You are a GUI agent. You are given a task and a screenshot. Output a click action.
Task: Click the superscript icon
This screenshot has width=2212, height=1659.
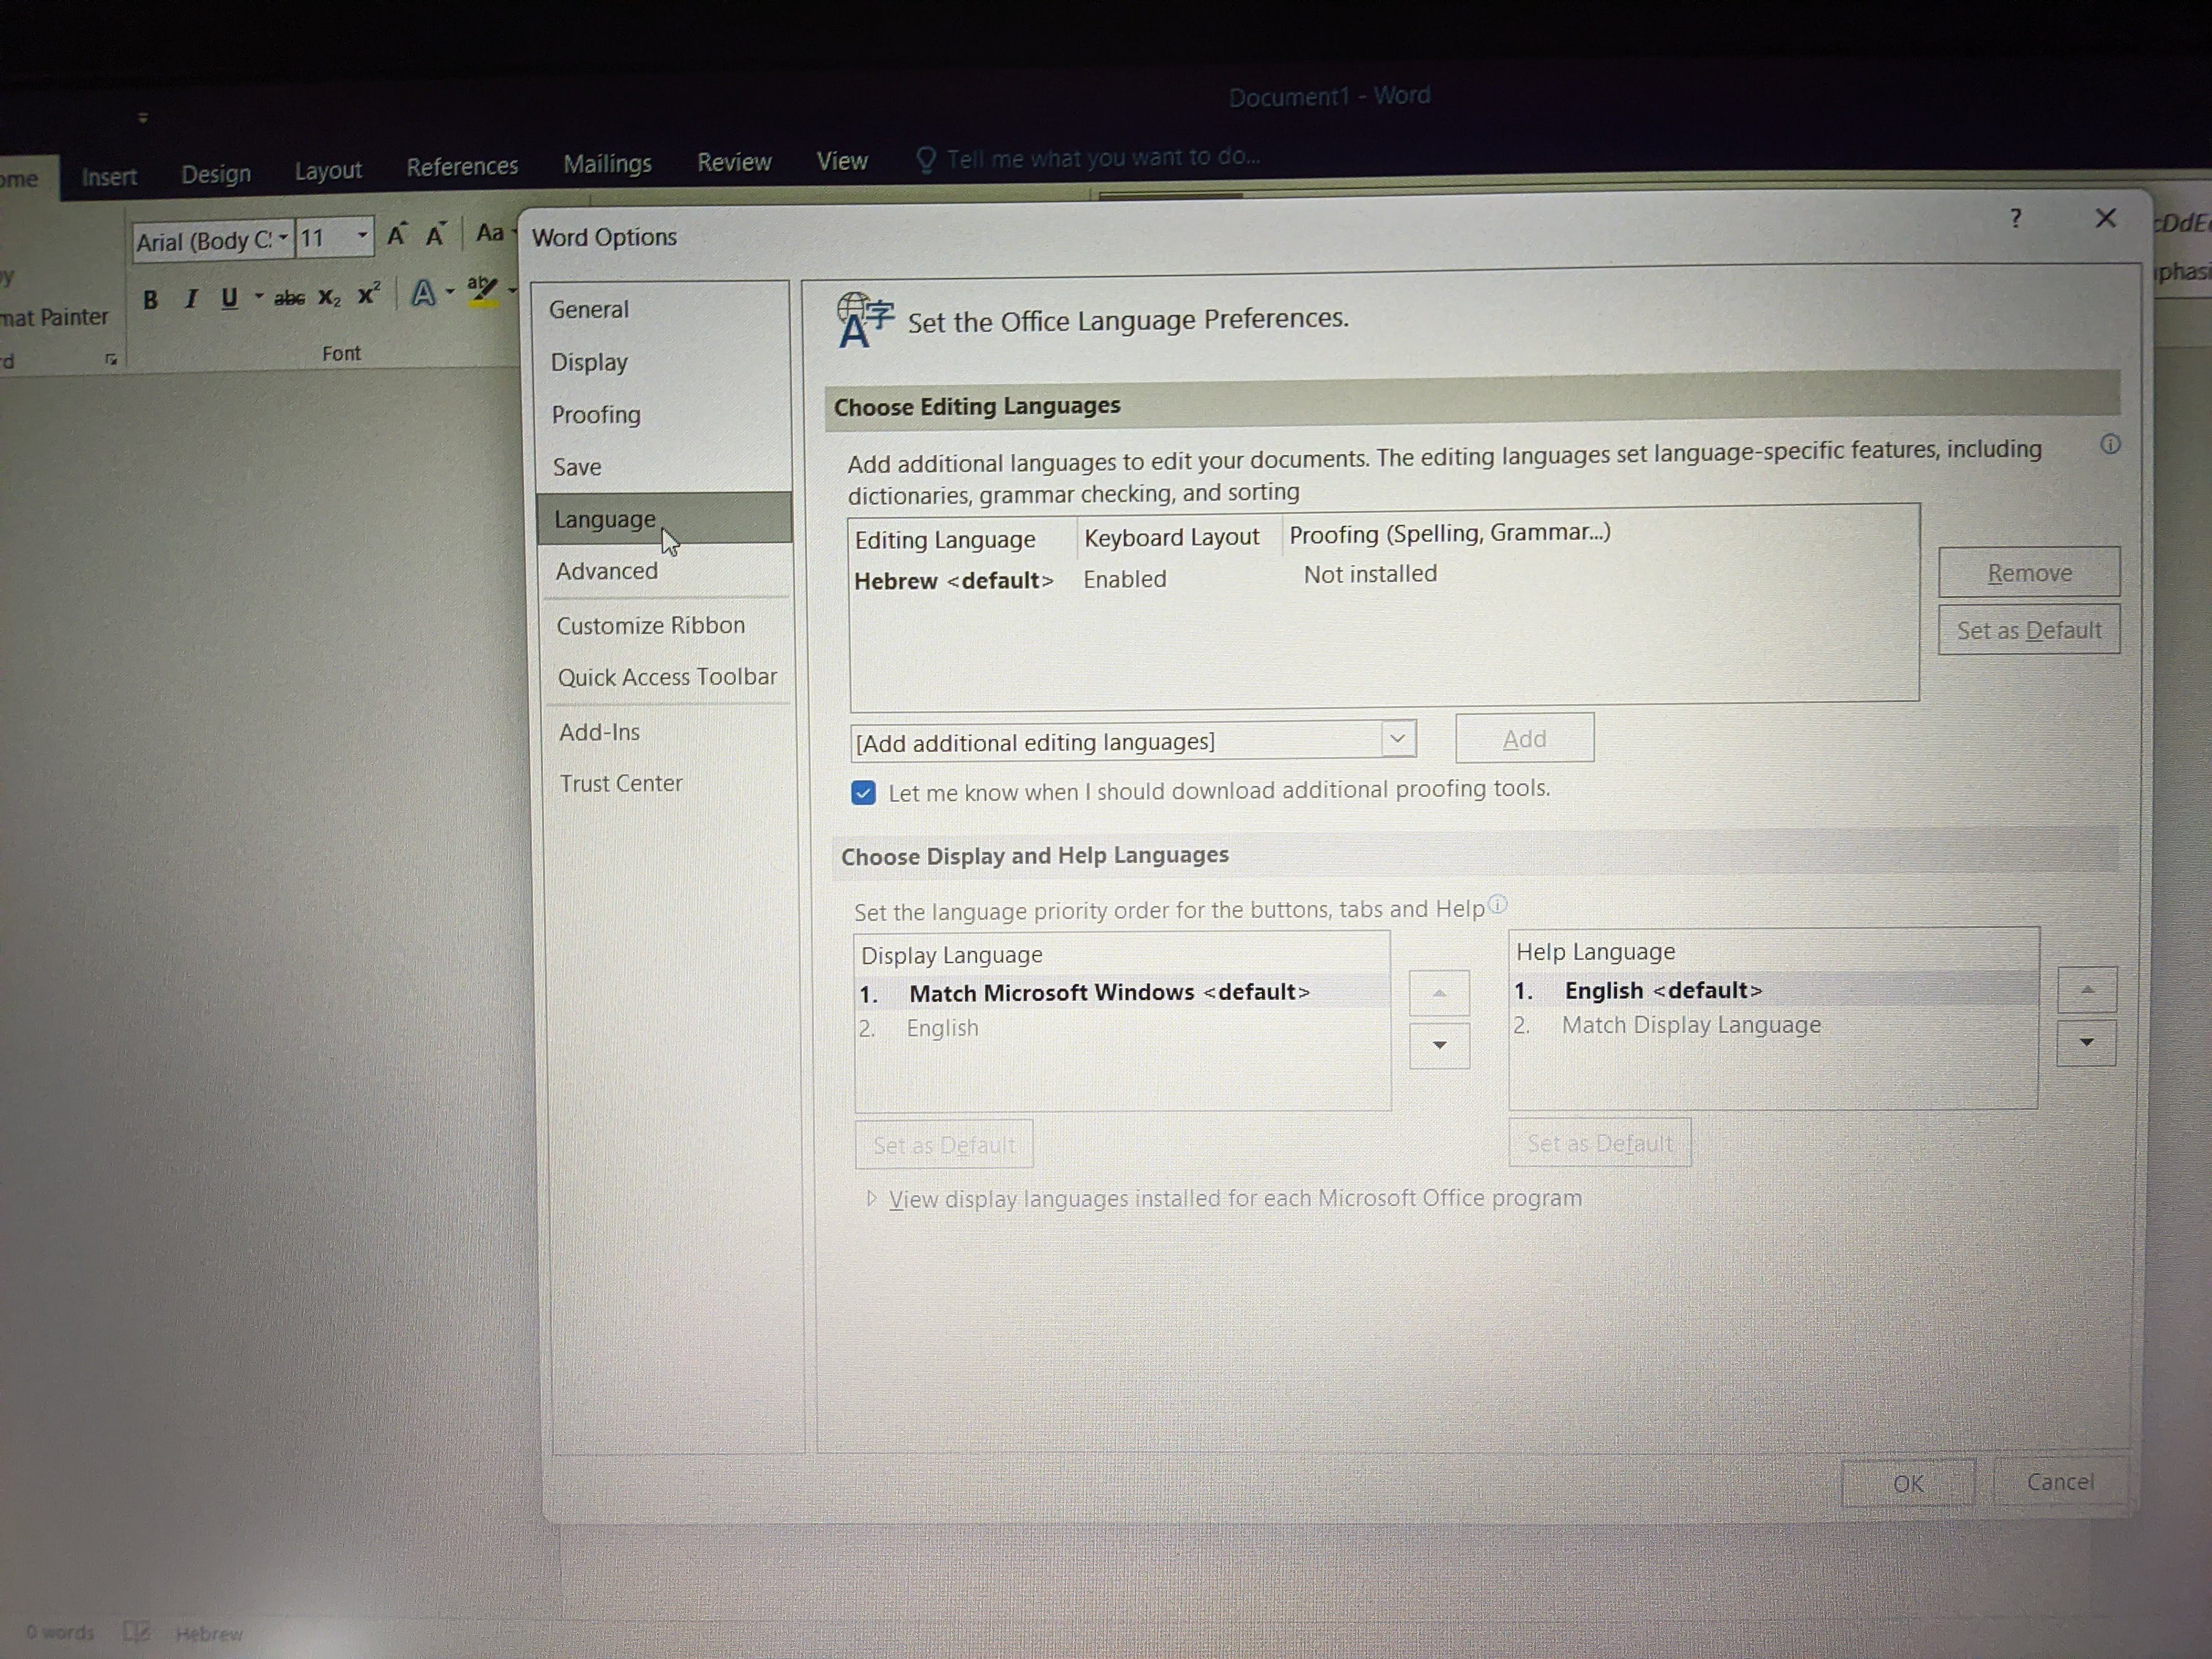click(369, 294)
